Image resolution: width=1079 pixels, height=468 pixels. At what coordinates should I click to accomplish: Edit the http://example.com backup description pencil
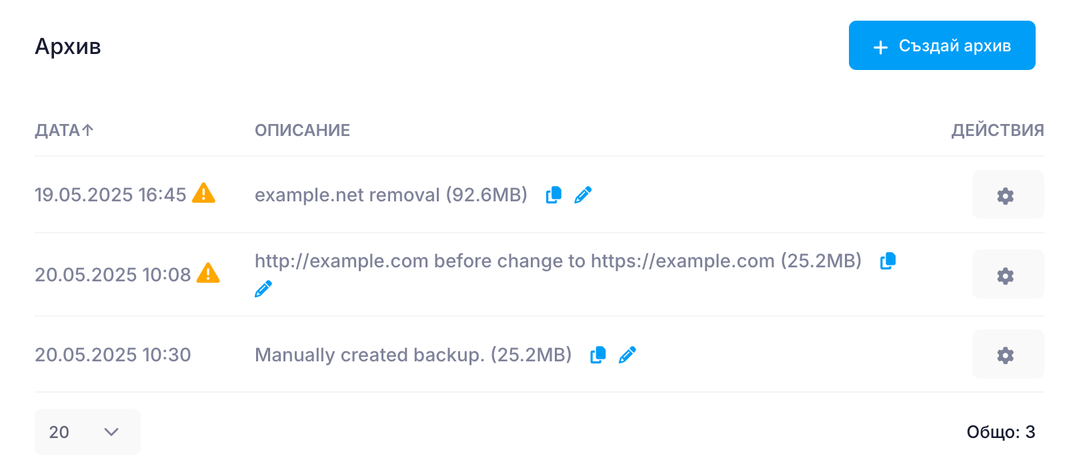[x=263, y=289]
